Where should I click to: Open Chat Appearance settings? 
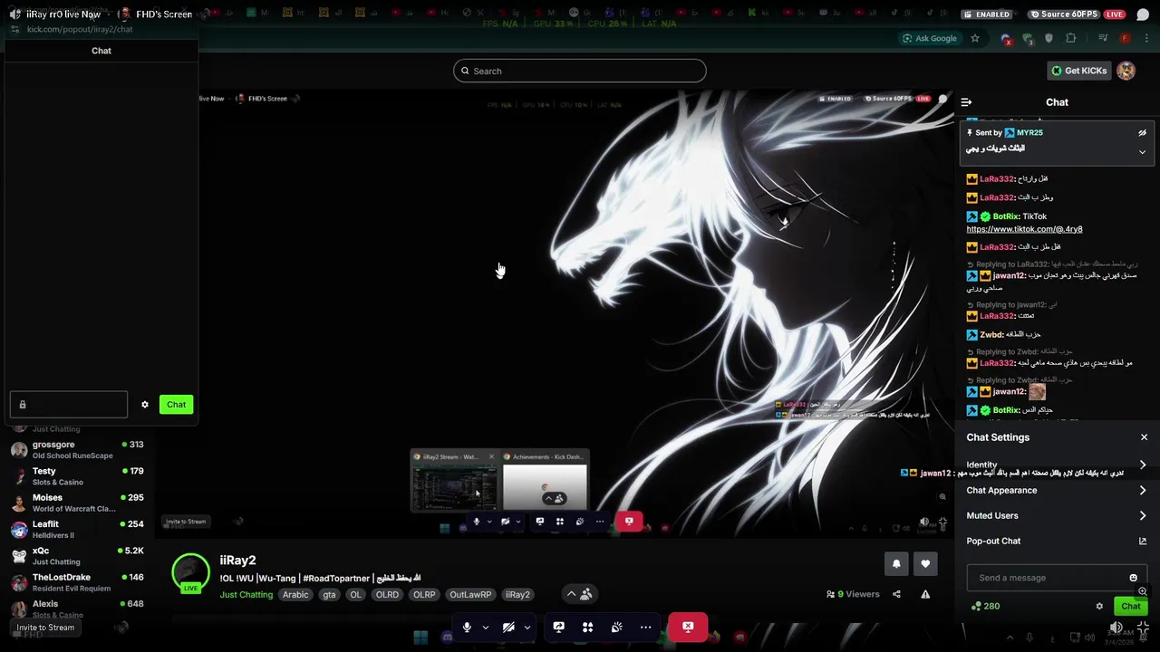tap(1056, 490)
